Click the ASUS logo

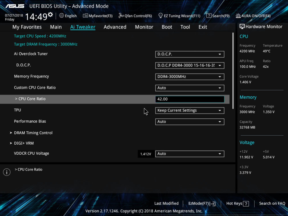(15, 6)
